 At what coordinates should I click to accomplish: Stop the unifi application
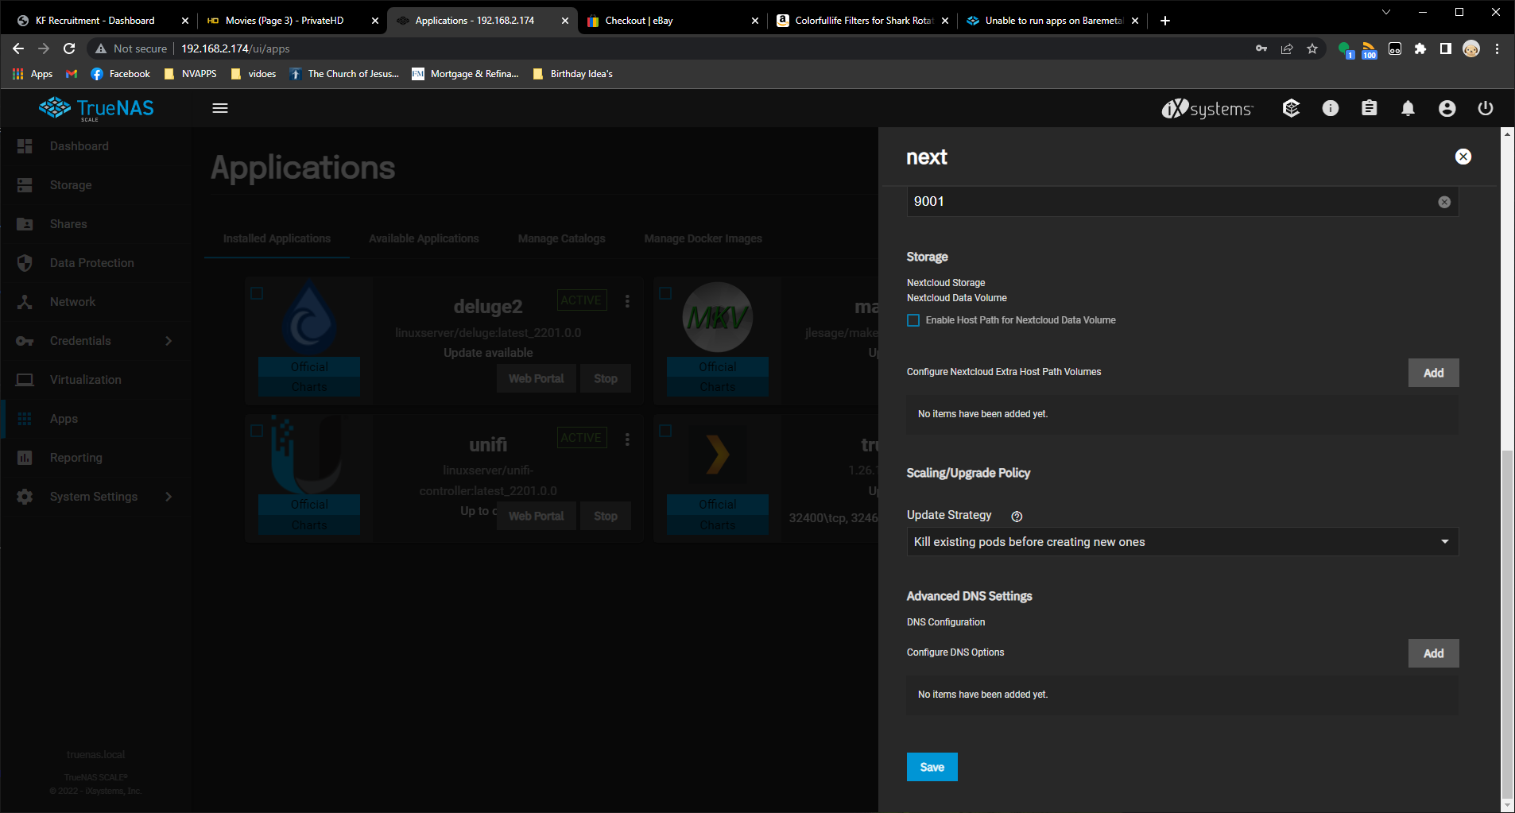click(605, 516)
